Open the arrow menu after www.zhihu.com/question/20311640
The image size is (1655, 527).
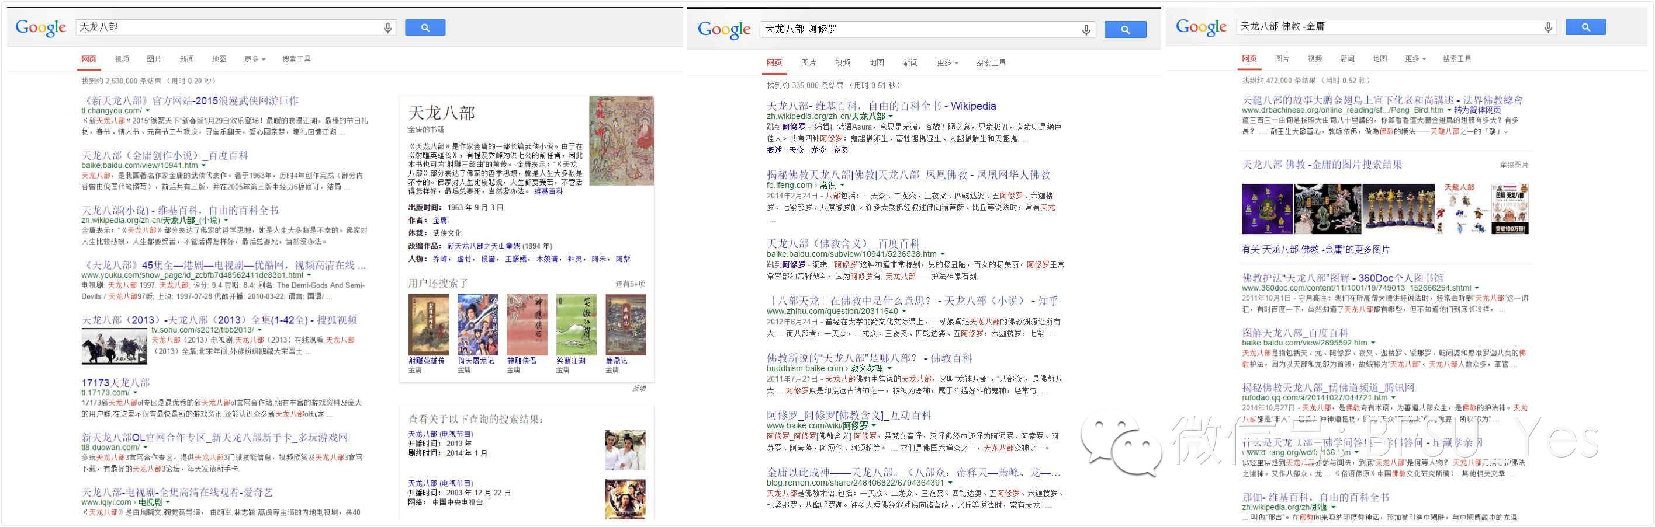click(x=904, y=312)
